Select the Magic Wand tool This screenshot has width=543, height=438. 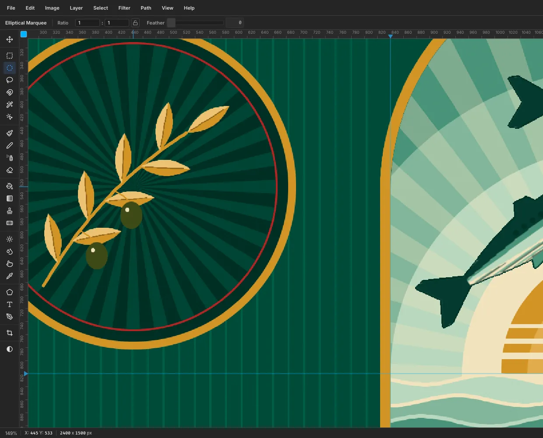coord(10,105)
